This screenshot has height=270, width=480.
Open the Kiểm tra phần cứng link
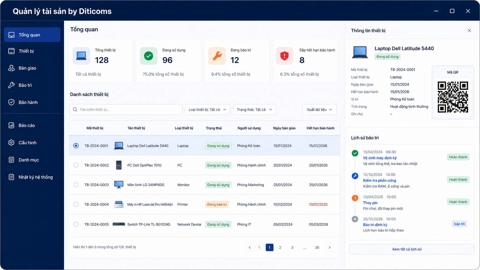[380, 180]
